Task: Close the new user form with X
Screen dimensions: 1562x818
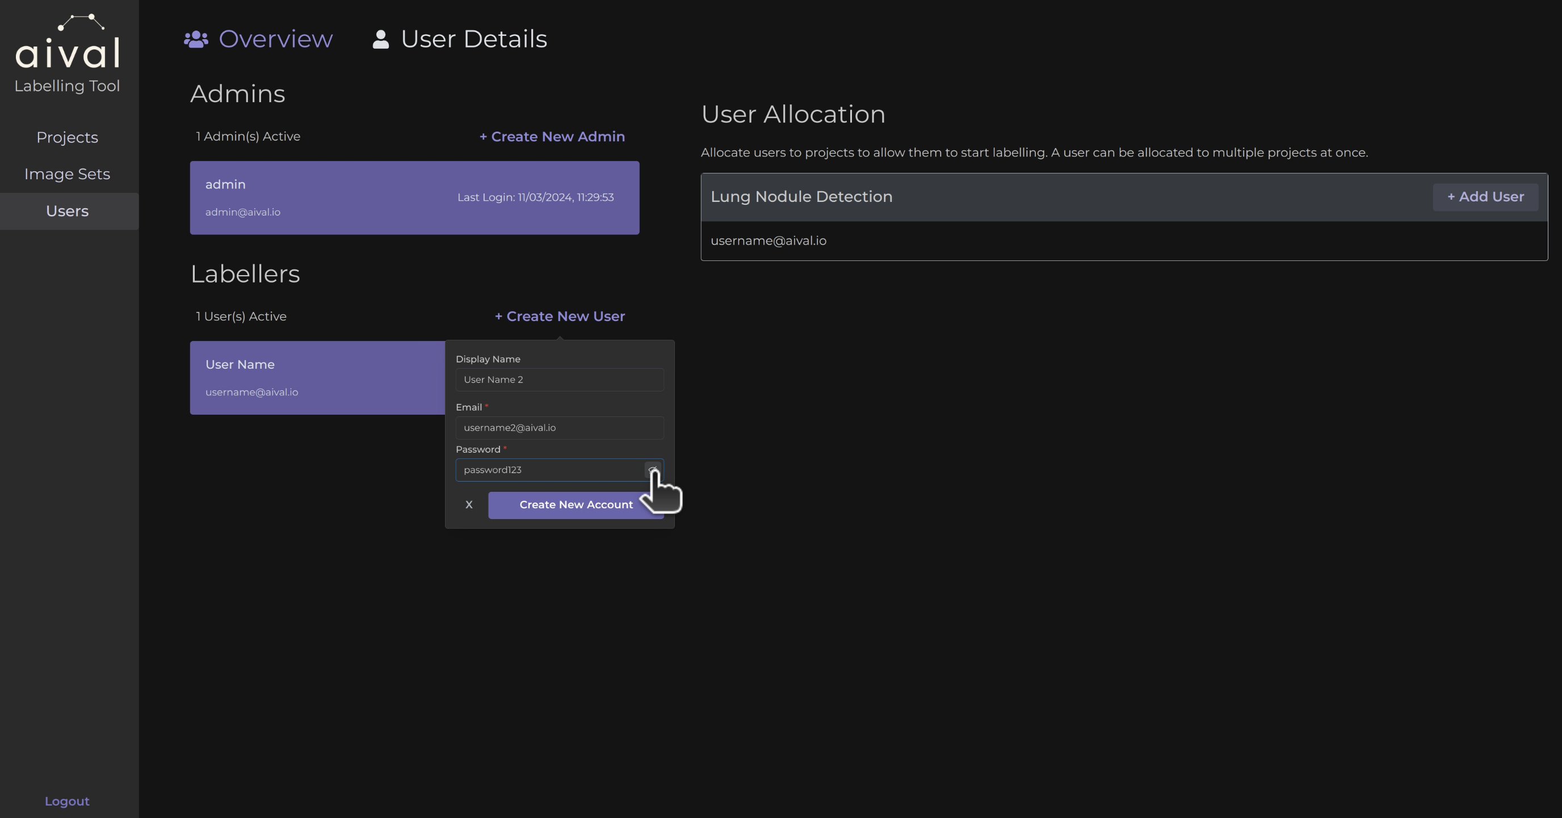Action: [469, 505]
